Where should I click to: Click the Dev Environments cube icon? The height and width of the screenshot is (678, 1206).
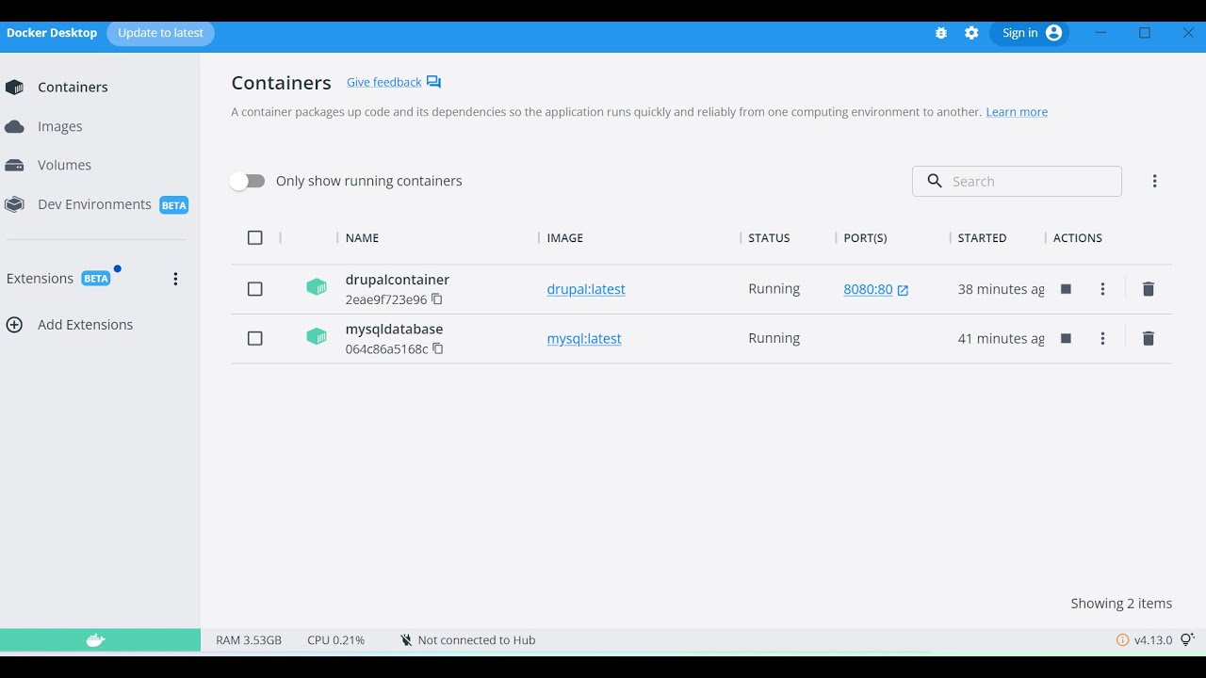(14, 204)
